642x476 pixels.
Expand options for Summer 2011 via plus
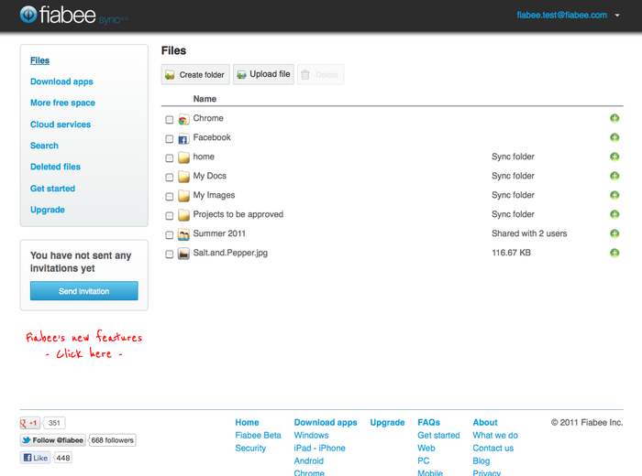614,234
